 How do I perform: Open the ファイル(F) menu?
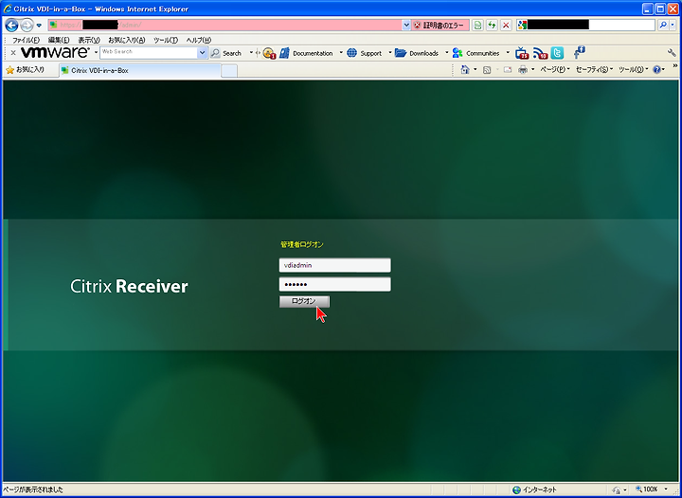click(26, 40)
